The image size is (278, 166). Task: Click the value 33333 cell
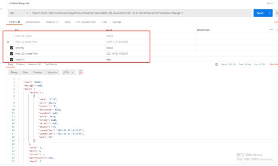tap(151, 36)
